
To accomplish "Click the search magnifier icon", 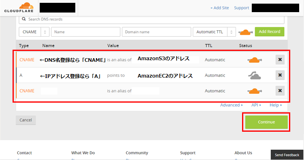I will tap(23, 19).
